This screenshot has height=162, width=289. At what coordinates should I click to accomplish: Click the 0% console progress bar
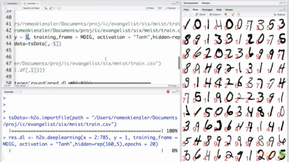pyautogui.click(x=94, y=151)
